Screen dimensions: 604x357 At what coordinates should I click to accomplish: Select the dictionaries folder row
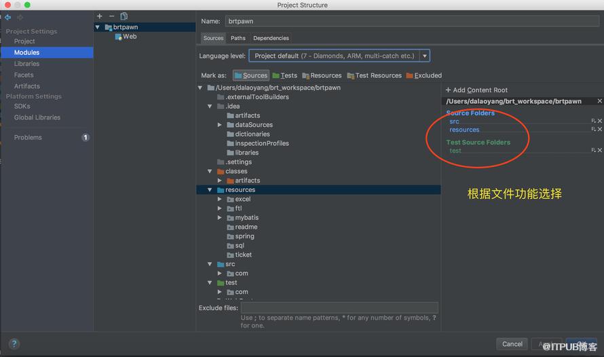318,134
